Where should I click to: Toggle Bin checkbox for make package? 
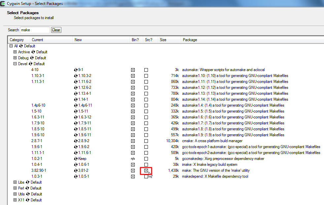(133, 171)
